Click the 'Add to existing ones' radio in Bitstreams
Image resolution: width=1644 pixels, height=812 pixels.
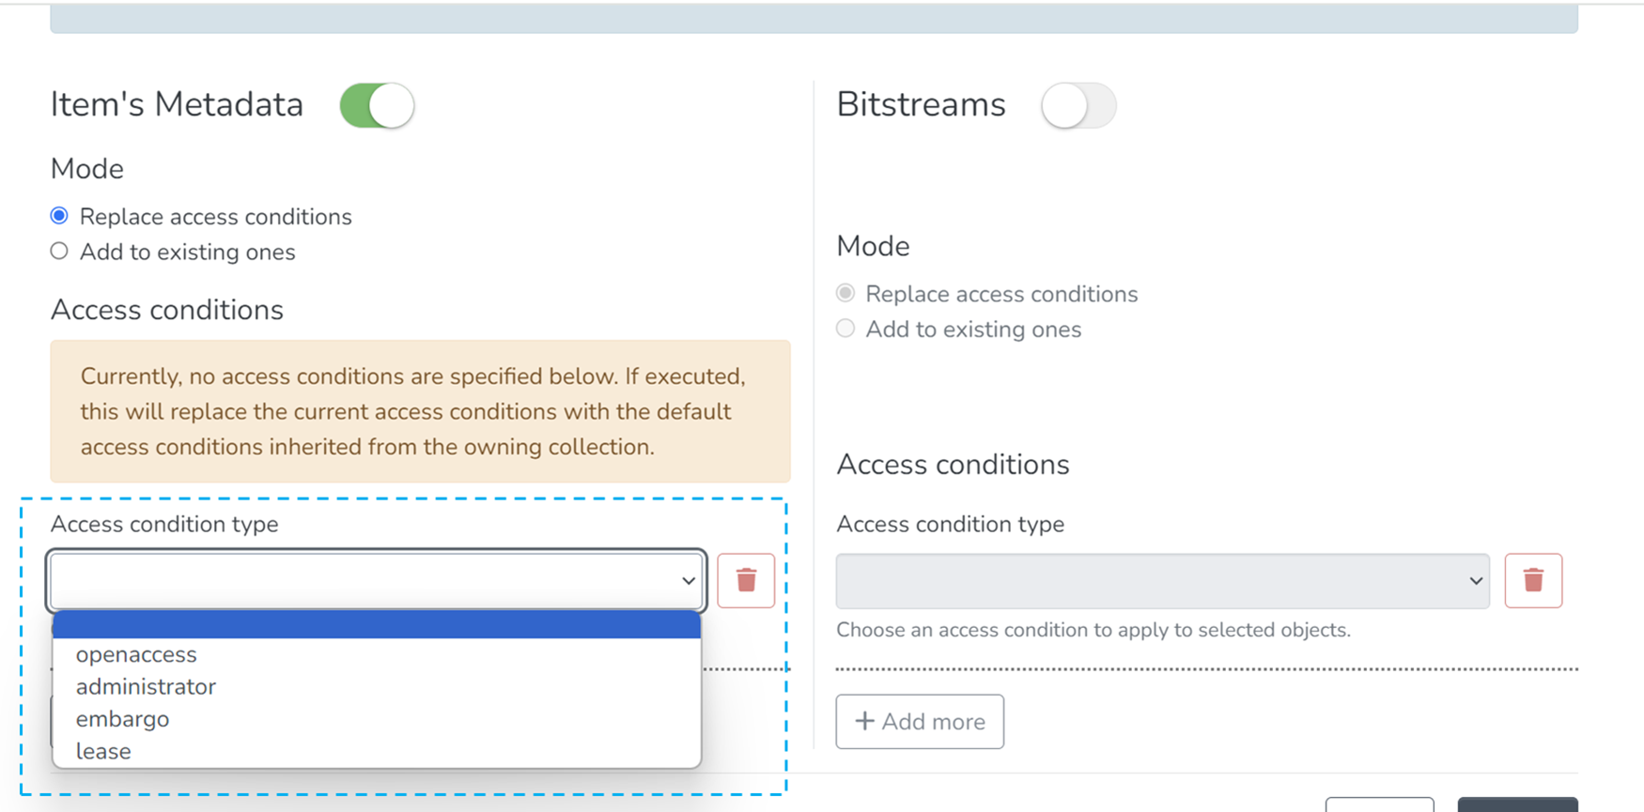[x=845, y=329]
